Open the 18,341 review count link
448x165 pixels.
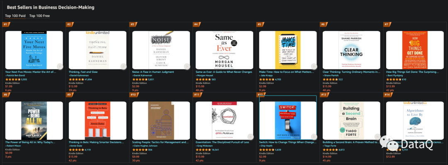point(215,150)
